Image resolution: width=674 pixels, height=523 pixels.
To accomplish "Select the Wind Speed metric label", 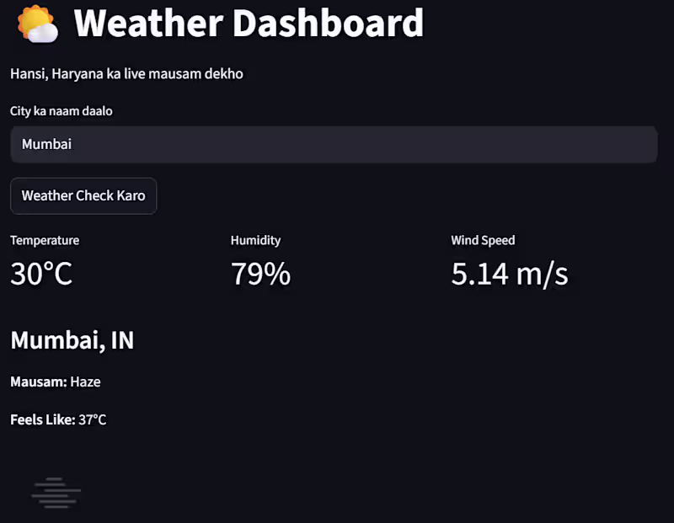I will [483, 241].
